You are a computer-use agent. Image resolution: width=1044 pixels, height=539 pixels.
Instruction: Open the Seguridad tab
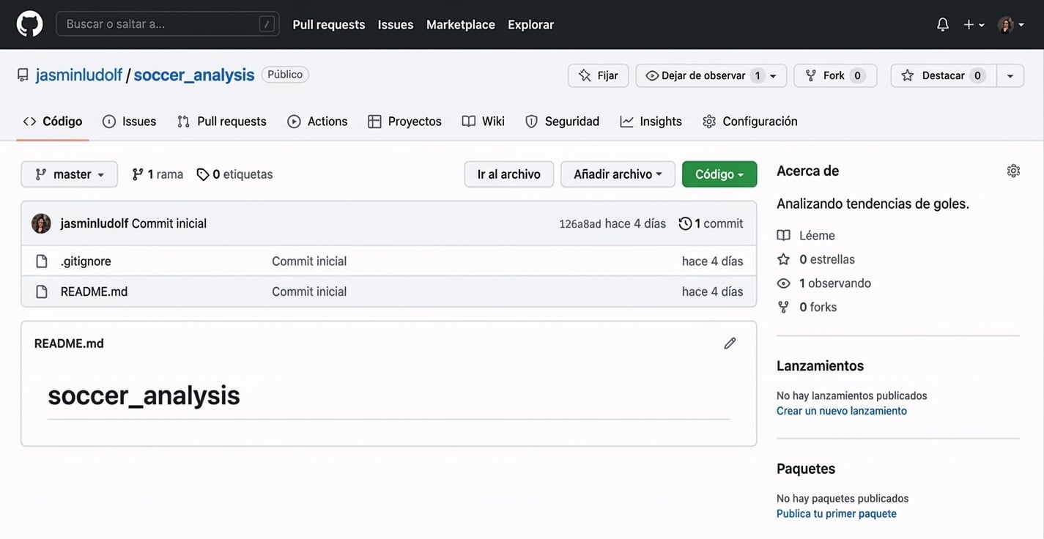tap(563, 122)
